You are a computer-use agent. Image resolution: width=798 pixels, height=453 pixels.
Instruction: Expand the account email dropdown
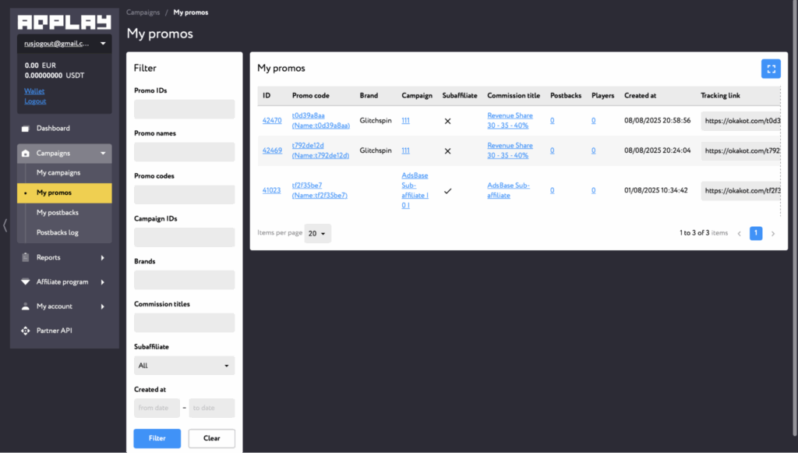pyautogui.click(x=103, y=44)
